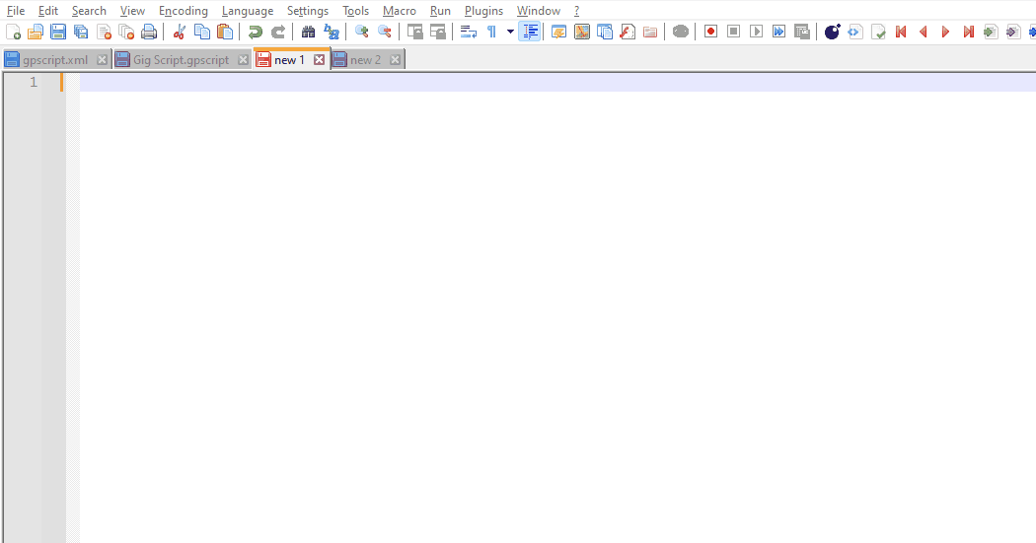Open the Window menu

coord(539,11)
